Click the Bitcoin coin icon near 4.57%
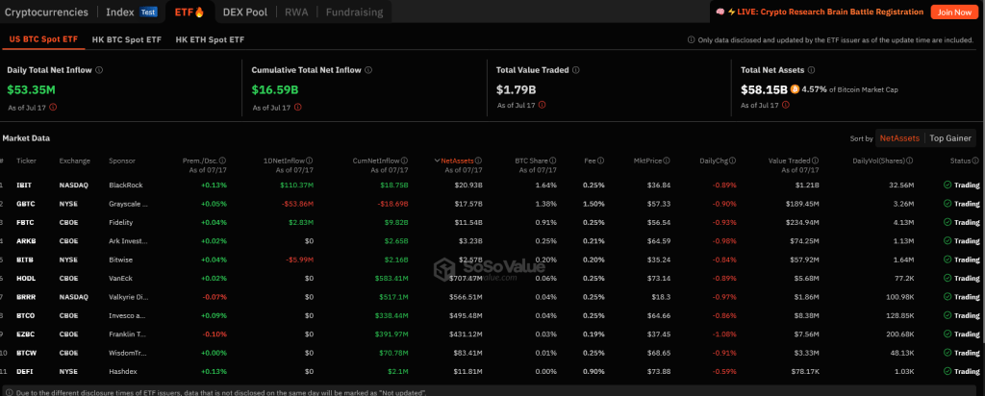The image size is (985, 396). [x=795, y=89]
